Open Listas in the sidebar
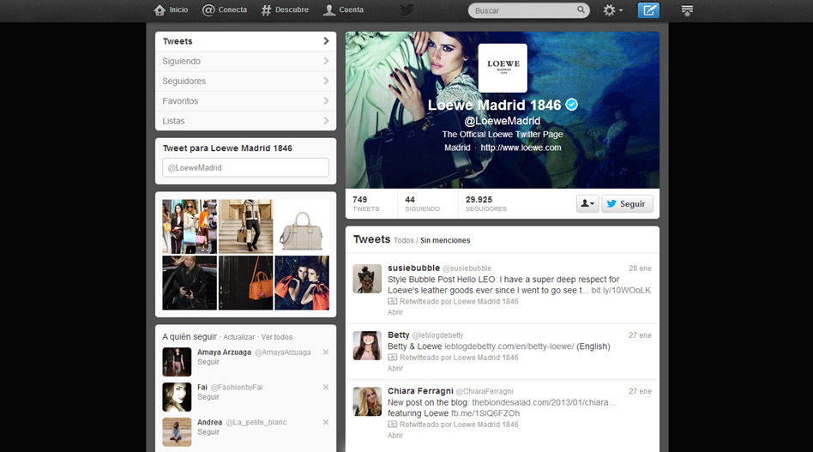Image resolution: width=813 pixels, height=452 pixels. point(246,121)
